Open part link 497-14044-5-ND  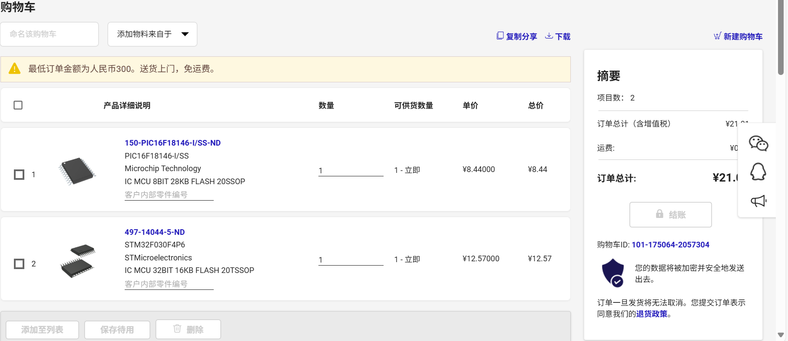[x=155, y=232]
